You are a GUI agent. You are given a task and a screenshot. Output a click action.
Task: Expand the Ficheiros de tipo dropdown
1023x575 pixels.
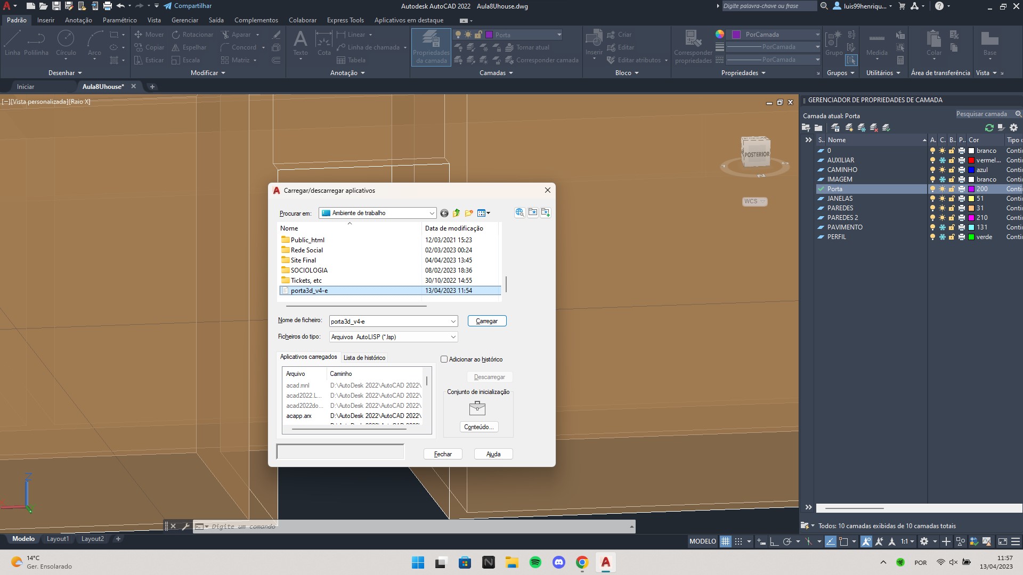point(453,337)
